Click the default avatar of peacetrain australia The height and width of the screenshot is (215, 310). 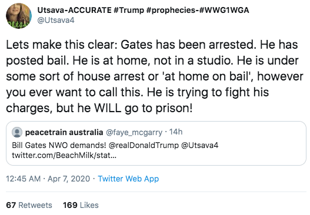(x=17, y=132)
